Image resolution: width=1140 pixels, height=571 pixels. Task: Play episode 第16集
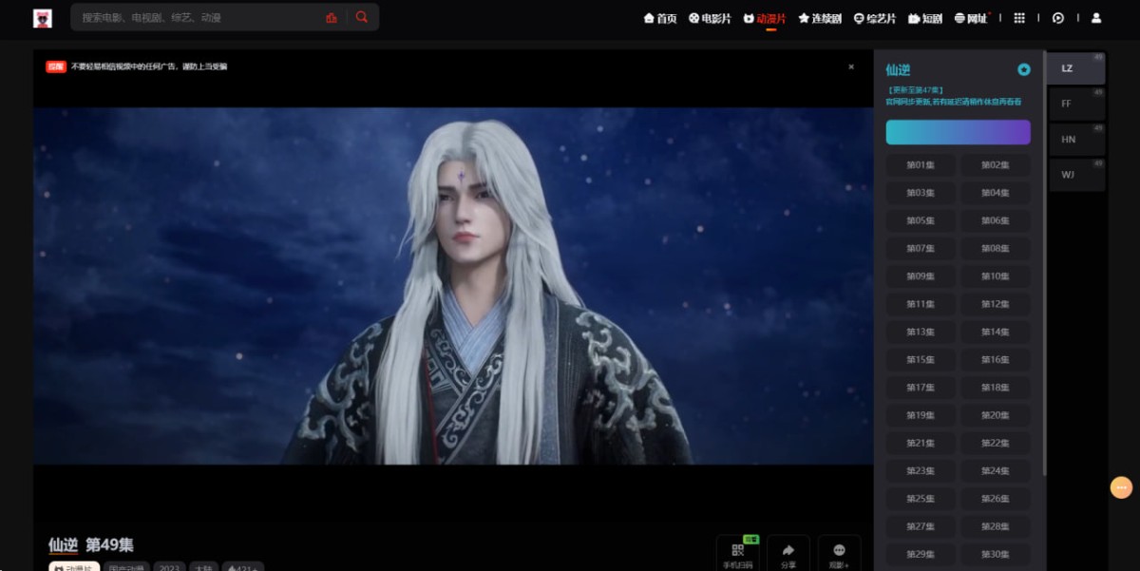pos(995,360)
